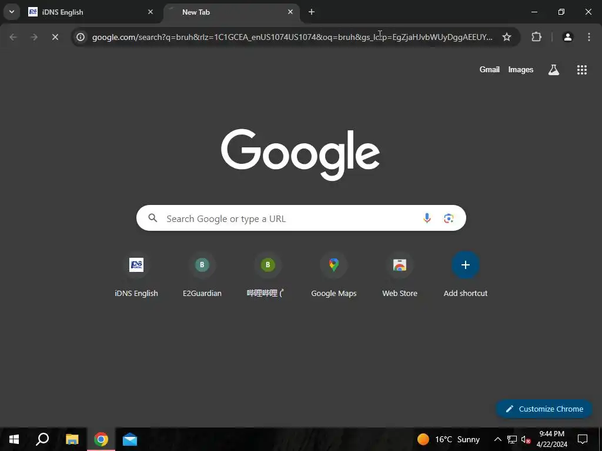Show hidden system tray icons
Viewport: 602px width, 451px height.
point(497,439)
